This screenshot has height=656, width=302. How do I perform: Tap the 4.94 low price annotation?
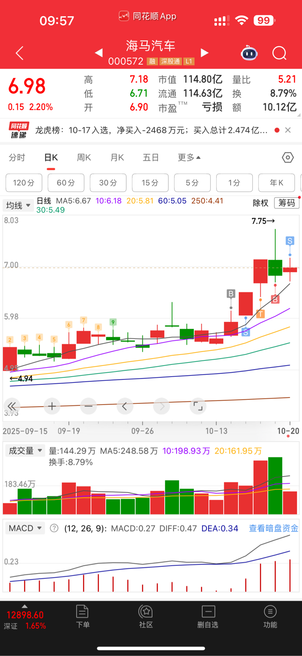pos(21,379)
